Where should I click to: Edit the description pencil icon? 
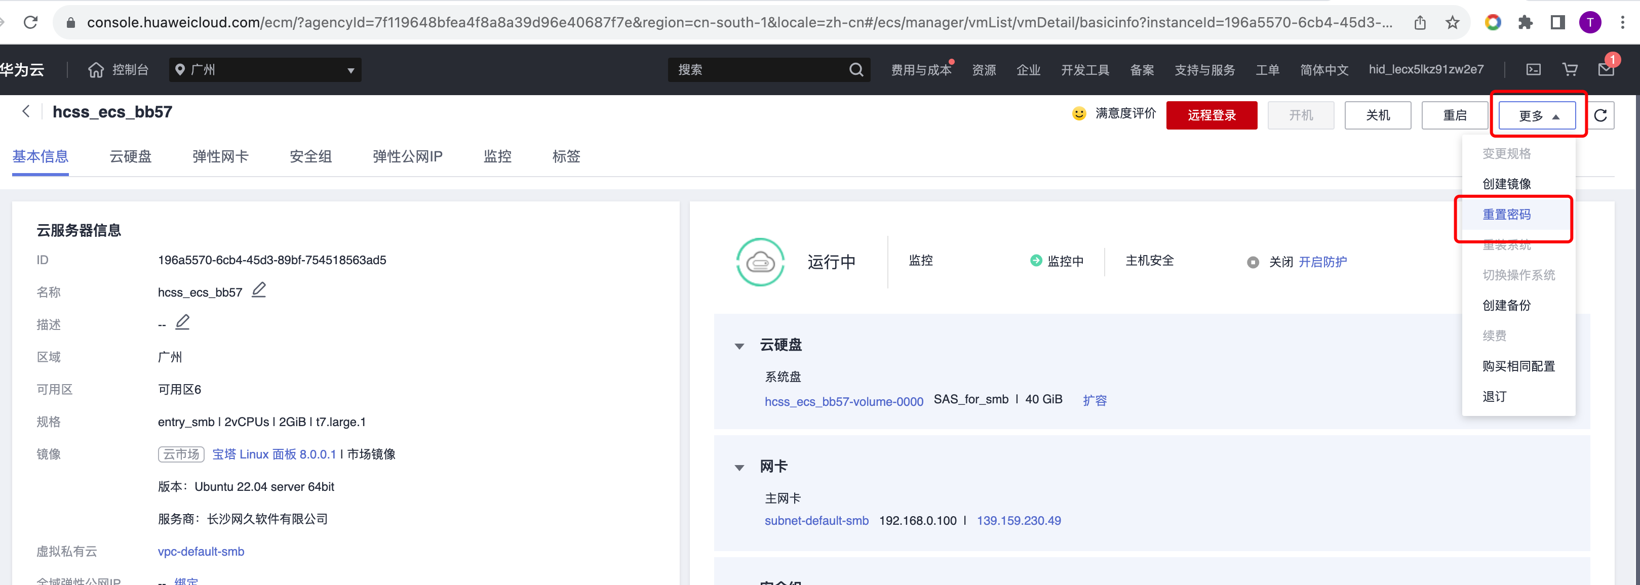(x=182, y=322)
